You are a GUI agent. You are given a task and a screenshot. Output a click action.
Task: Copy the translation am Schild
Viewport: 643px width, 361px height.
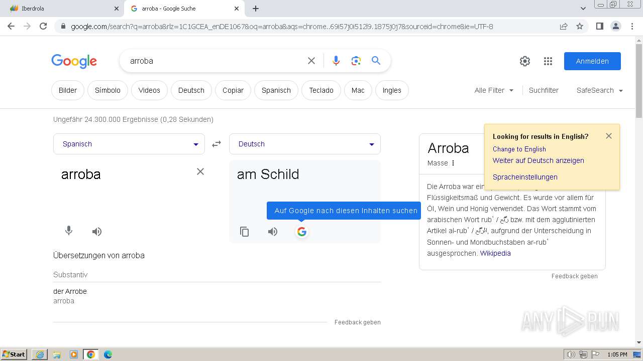tap(245, 232)
